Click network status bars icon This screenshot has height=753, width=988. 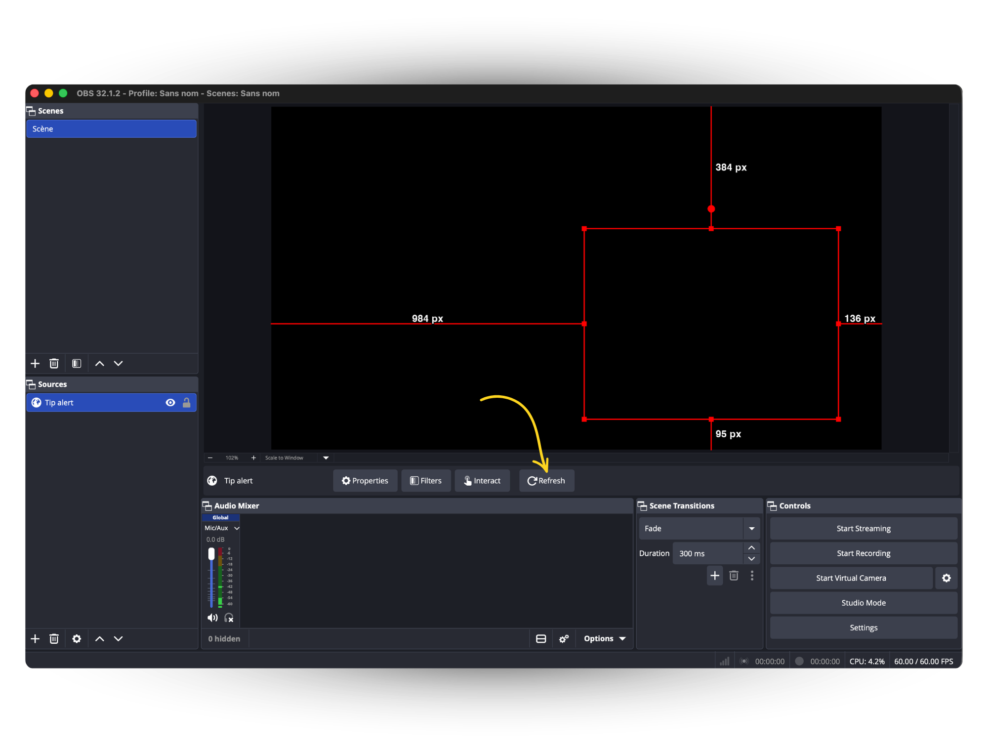[724, 661]
